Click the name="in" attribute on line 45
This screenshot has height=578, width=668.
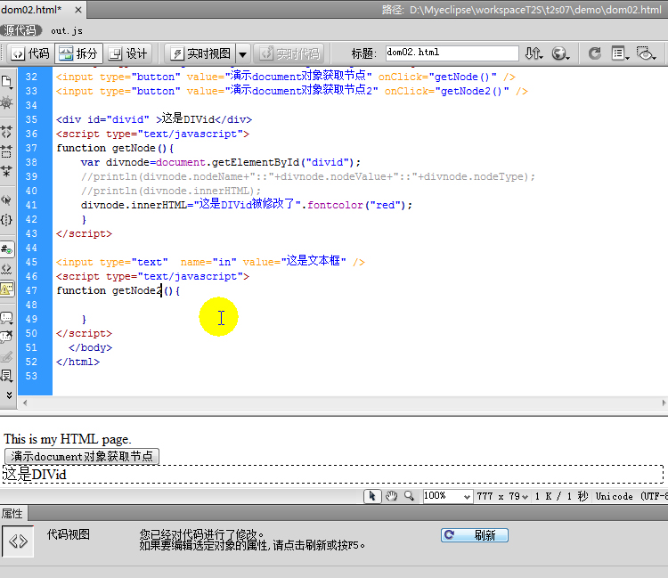(208, 262)
